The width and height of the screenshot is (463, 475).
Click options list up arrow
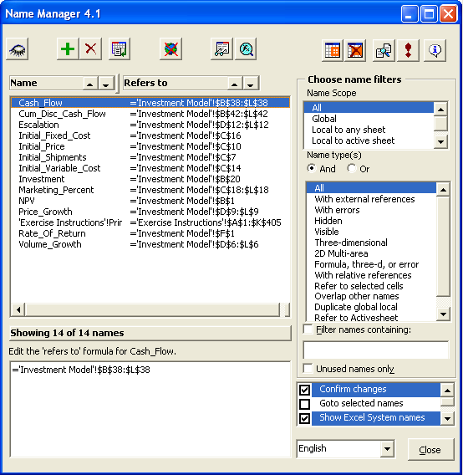(447, 391)
